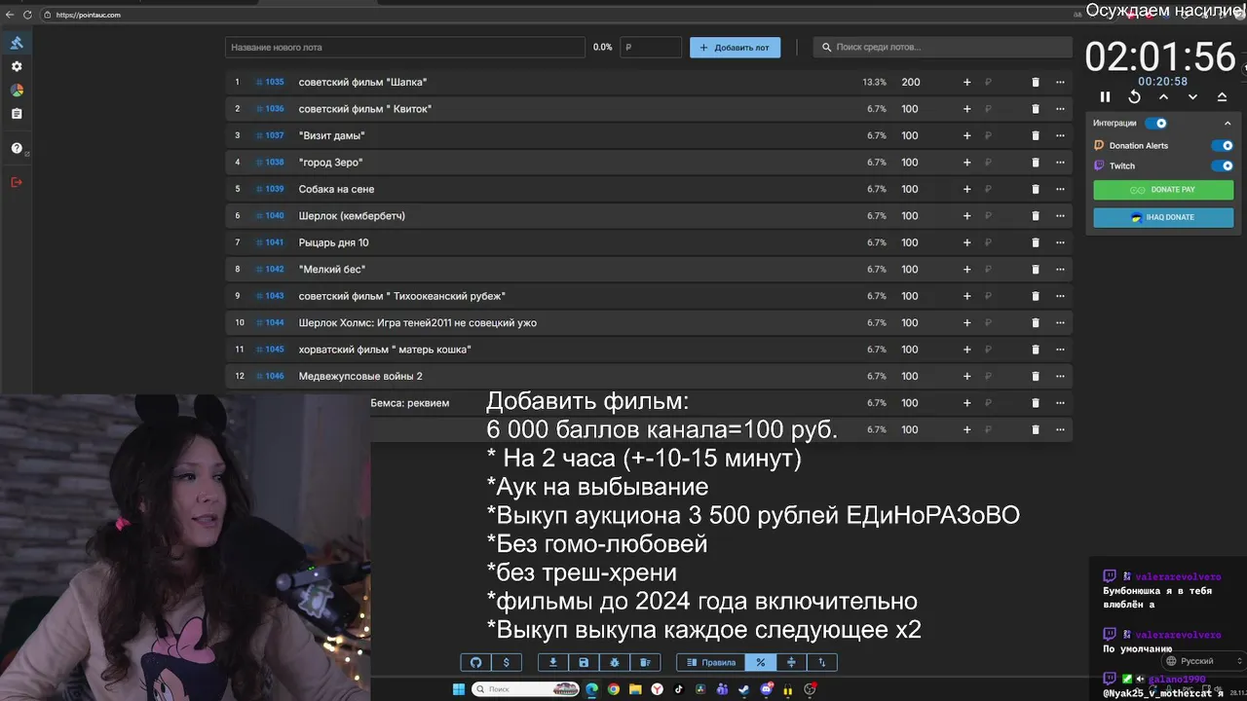Open the history clipboard sidebar icon

16,114
